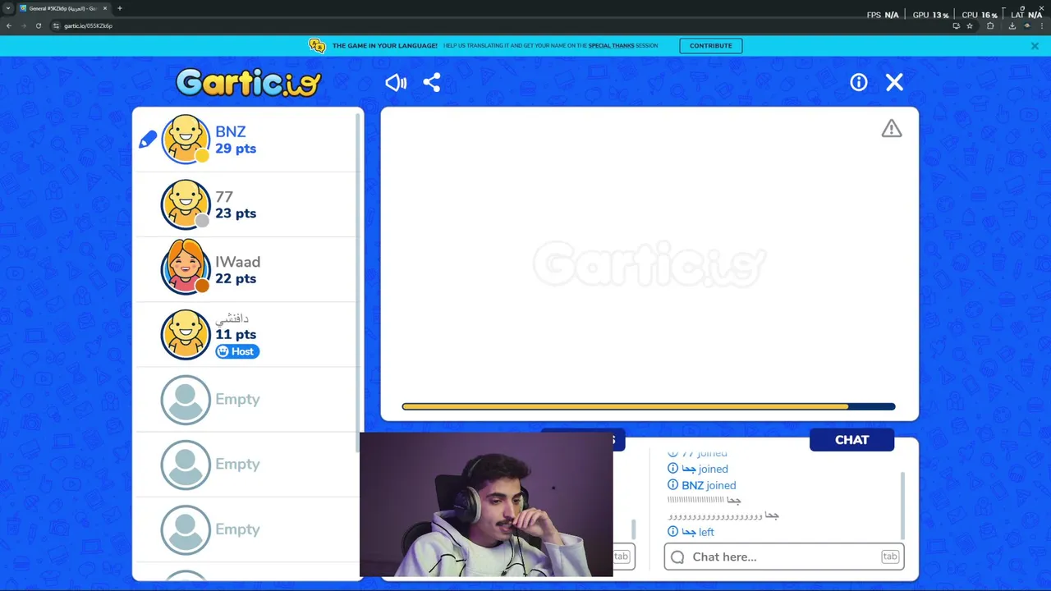Click IWaad's 22 pts score
Screen dimensions: 1051x591
coord(236,278)
